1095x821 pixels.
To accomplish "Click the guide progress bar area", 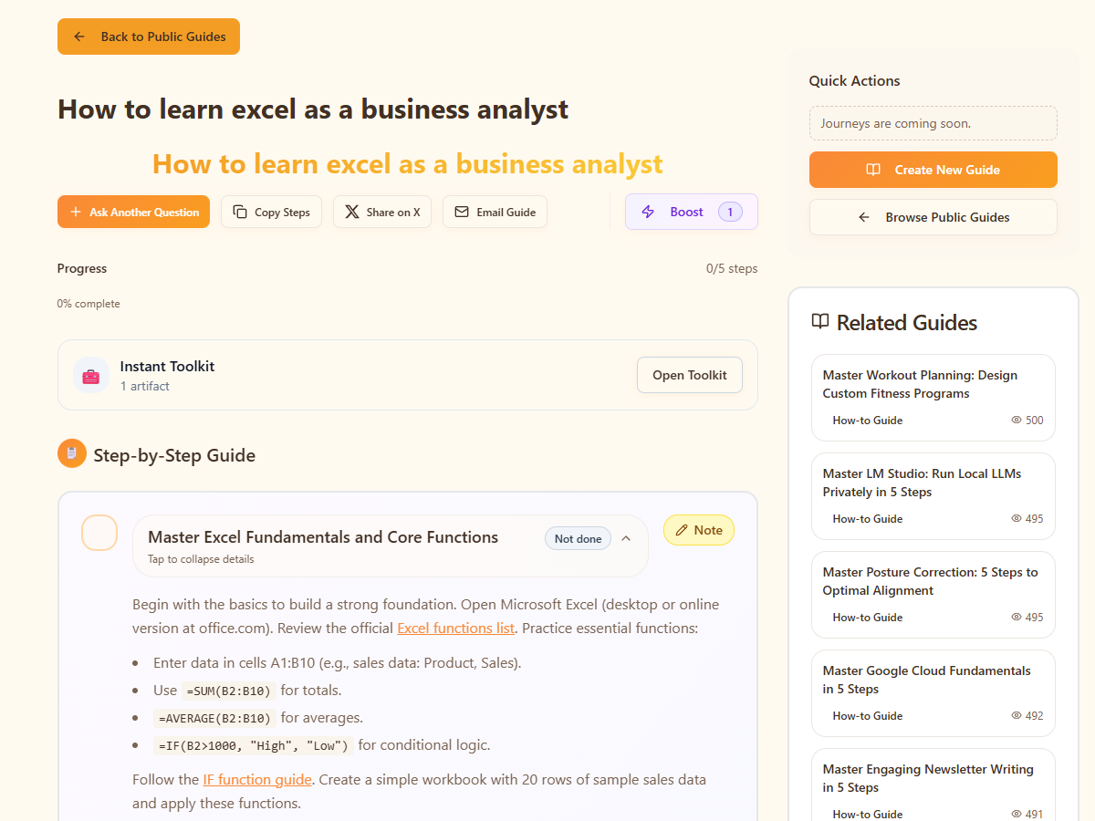I will [x=407, y=286].
